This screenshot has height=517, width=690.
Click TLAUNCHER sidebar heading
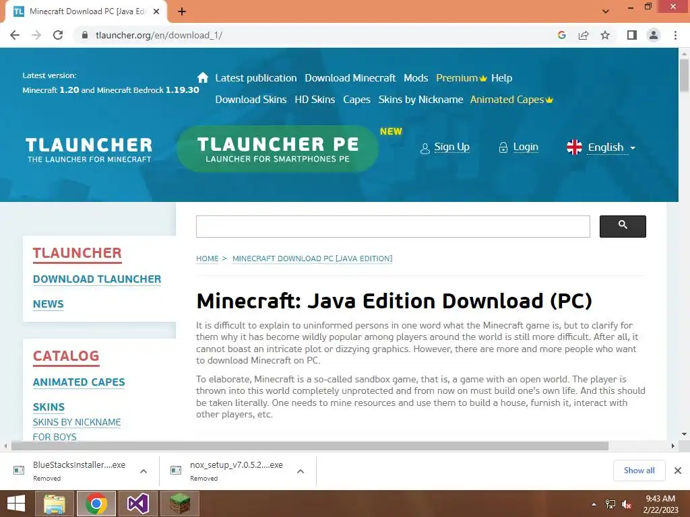point(77,253)
